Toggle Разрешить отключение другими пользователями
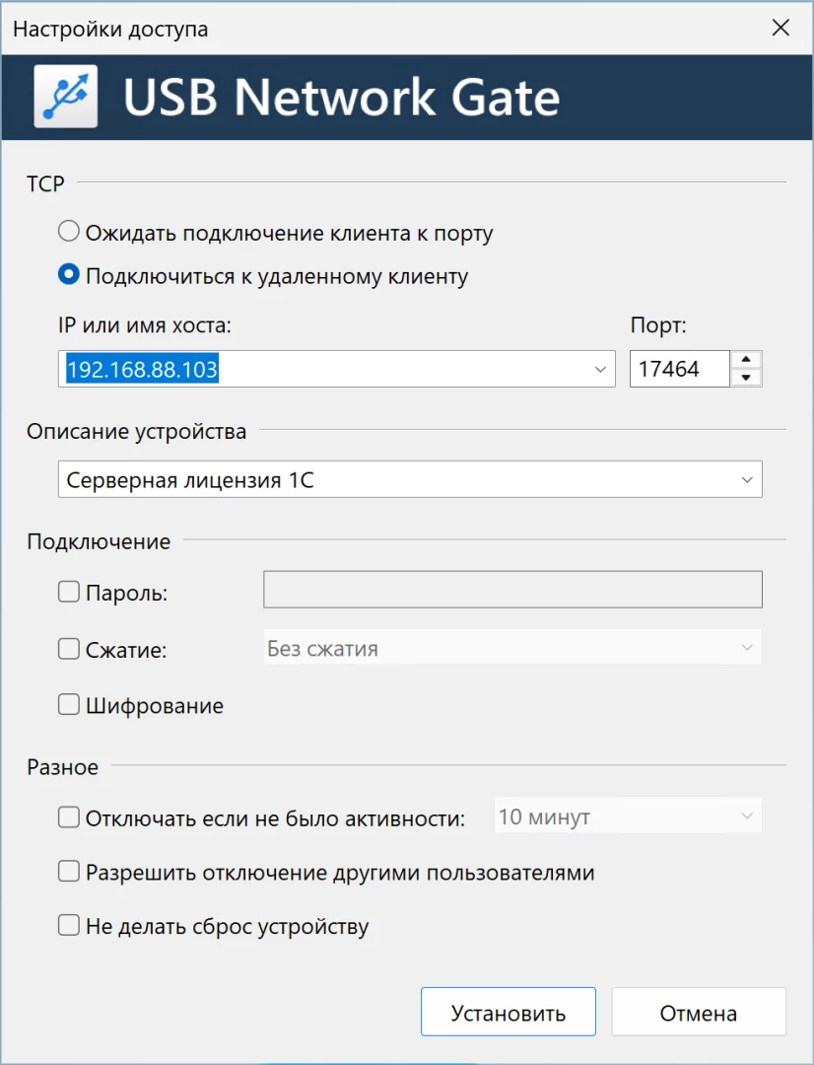The height and width of the screenshot is (1065, 814). click(69, 872)
